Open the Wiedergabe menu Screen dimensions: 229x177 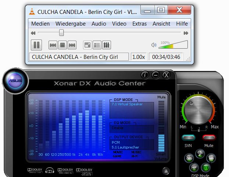71,24
